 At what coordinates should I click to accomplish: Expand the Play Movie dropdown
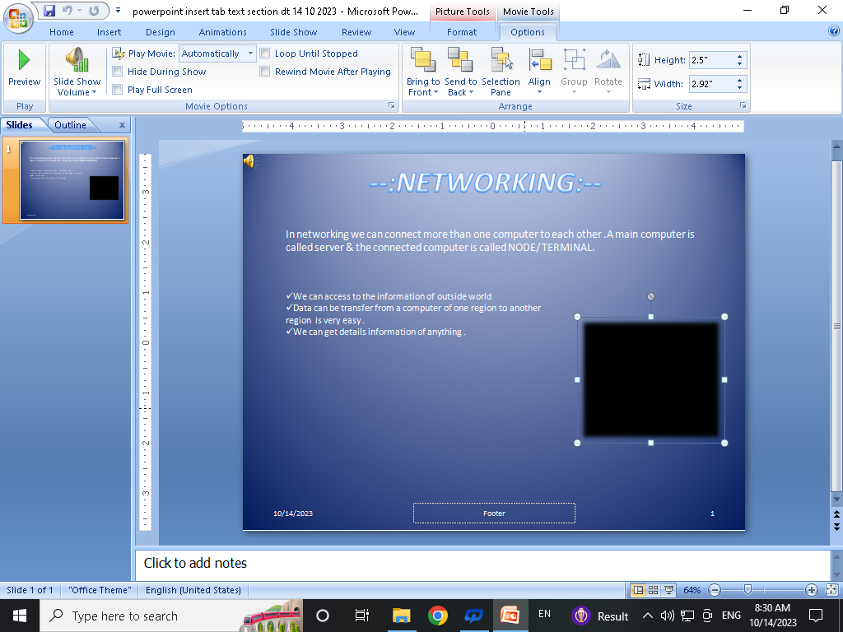[251, 53]
